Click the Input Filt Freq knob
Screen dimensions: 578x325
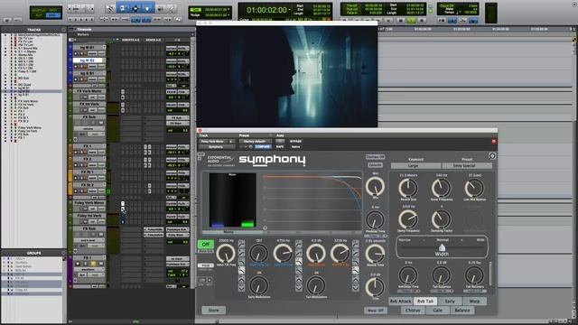point(226,254)
